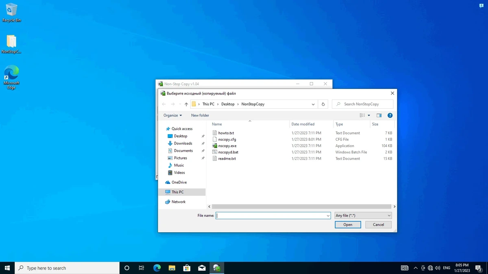Toggle the preview pane icon

click(379, 115)
